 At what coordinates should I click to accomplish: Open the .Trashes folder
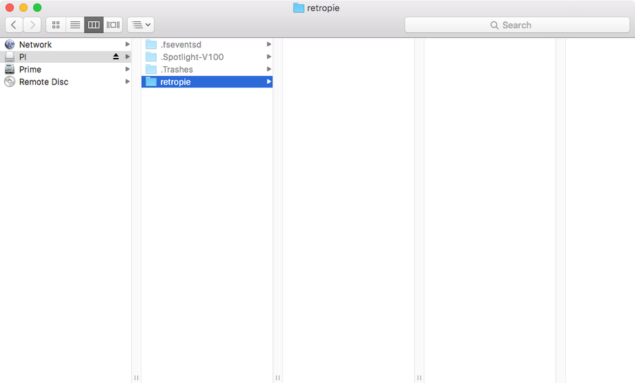coord(176,69)
